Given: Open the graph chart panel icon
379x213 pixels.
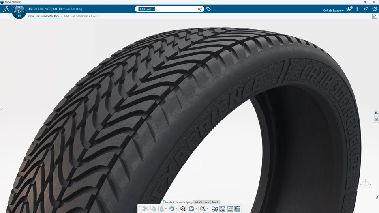Looking at the screenshot, I should click(x=230, y=209).
